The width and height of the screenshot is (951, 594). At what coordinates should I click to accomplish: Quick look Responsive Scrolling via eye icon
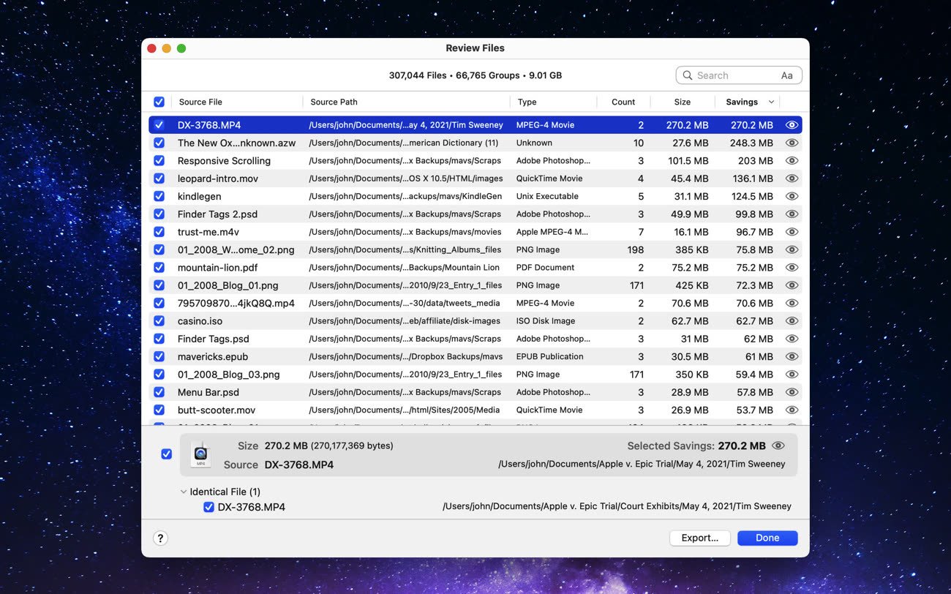791,161
